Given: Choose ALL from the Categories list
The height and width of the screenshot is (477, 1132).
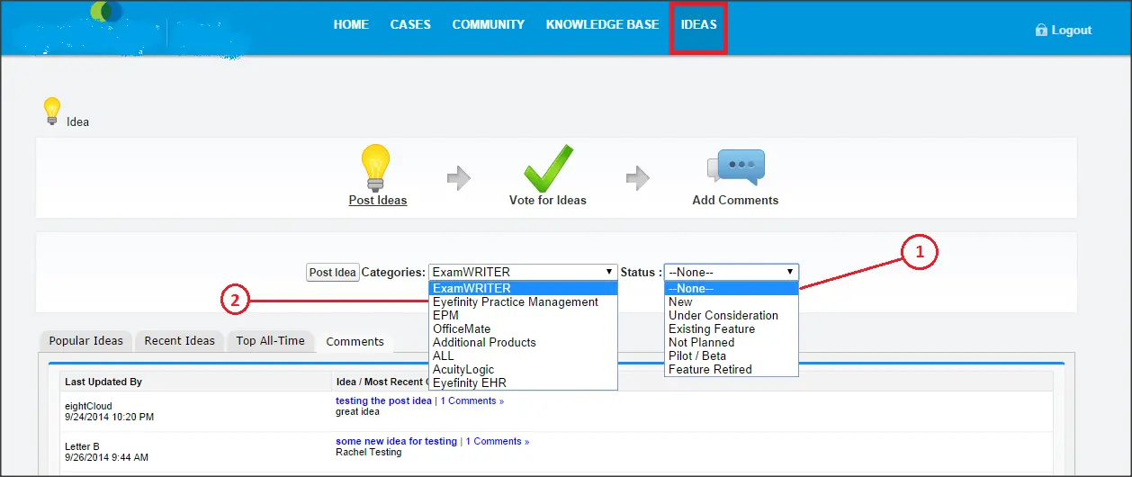Looking at the screenshot, I should pos(523,355).
